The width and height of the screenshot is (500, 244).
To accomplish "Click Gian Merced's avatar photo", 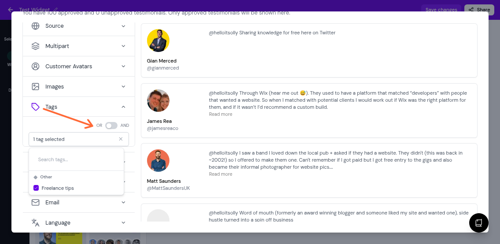I will tap(158, 41).
